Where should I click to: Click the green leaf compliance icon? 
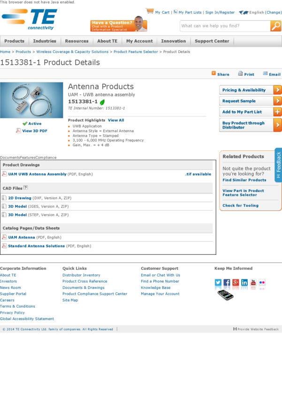[x=102, y=102]
